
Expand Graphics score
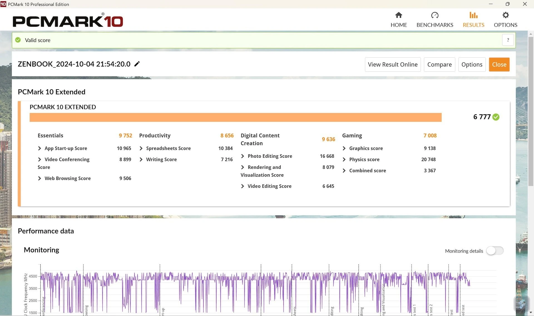tap(344, 149)
